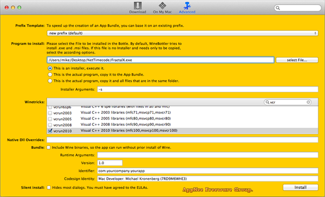This screenshot has width=325, height=197.
Task: Click the magnifier icon in Winetricks search
Action: click(268, 102)
